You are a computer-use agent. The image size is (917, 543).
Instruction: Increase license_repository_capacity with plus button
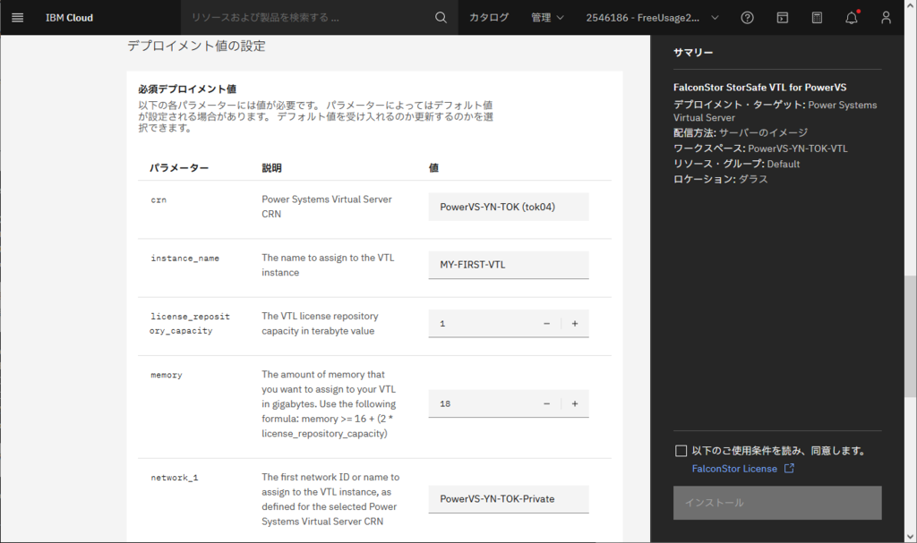[575, 323]
